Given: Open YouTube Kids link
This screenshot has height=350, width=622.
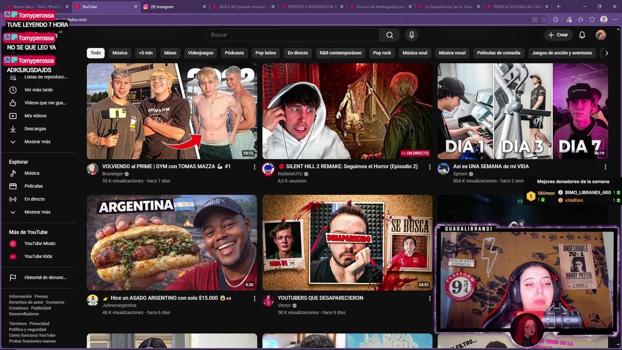Looking at the screenshot, I should click(x=39, y=257).
